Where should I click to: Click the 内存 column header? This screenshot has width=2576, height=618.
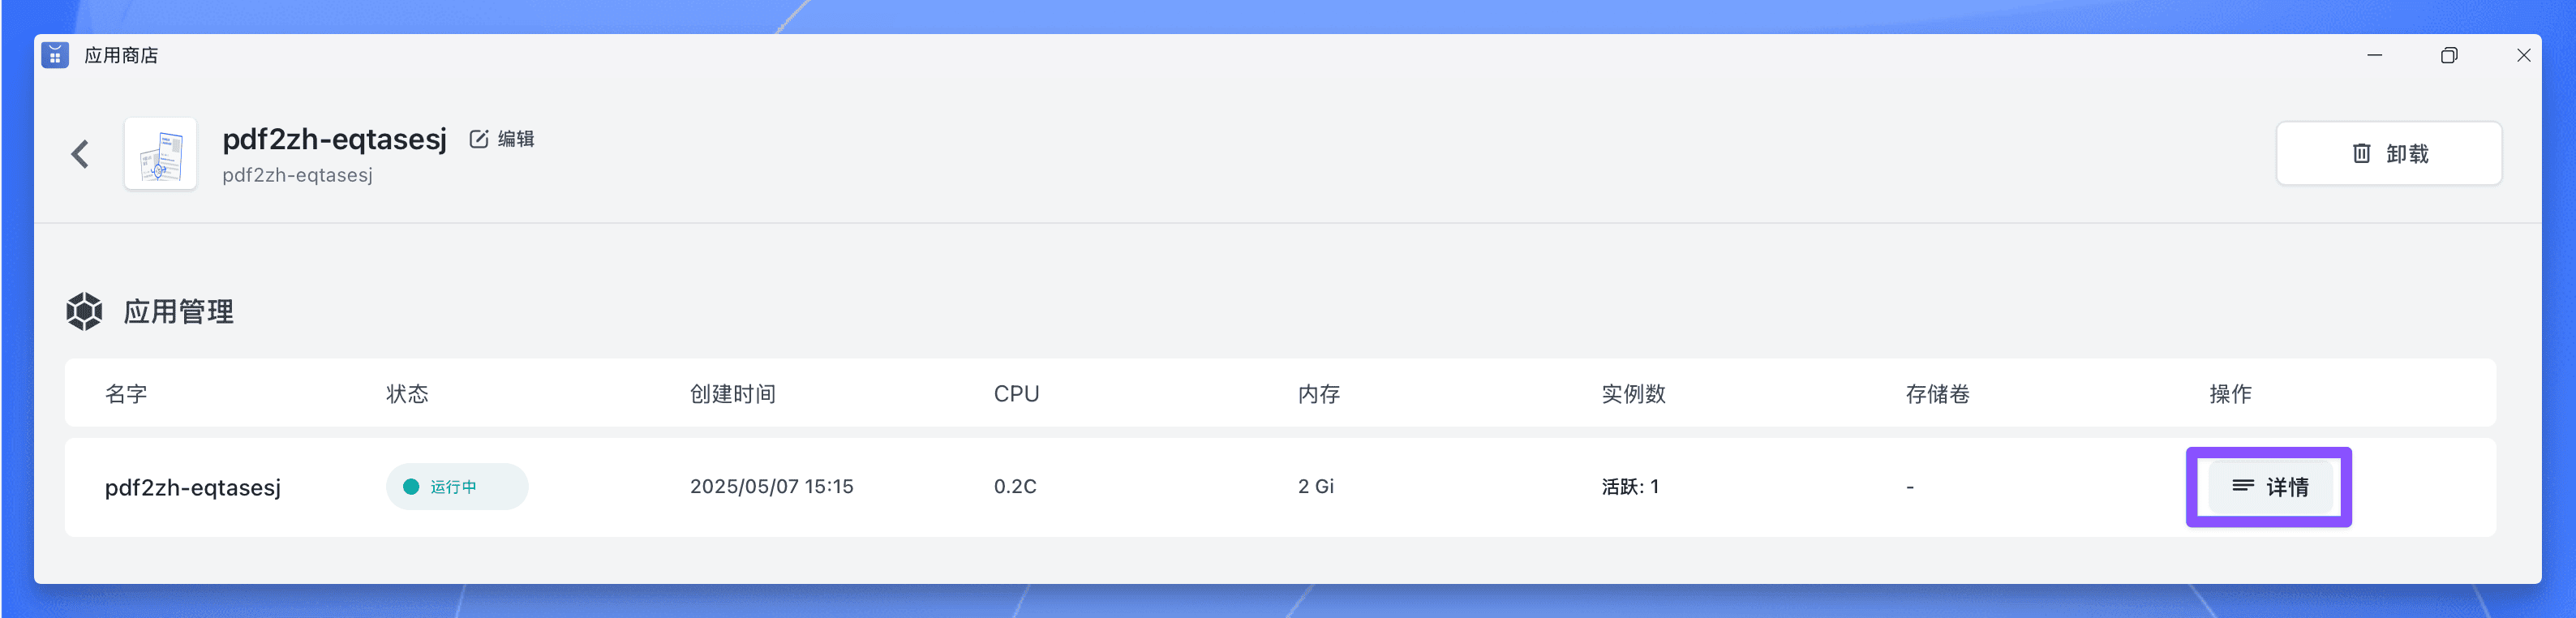[1319, 394]
